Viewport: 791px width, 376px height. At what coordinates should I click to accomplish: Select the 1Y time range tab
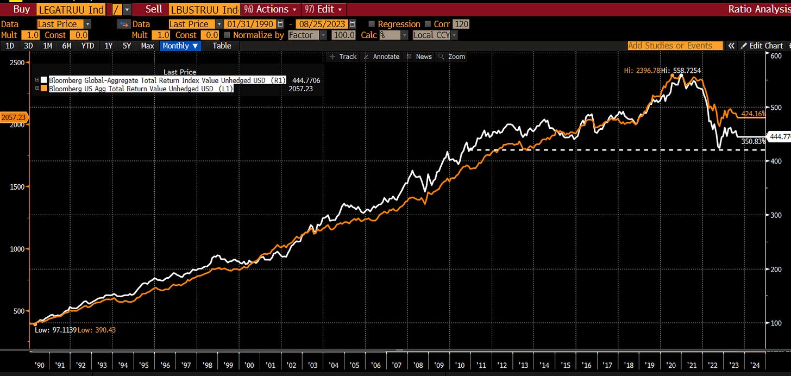108,46
